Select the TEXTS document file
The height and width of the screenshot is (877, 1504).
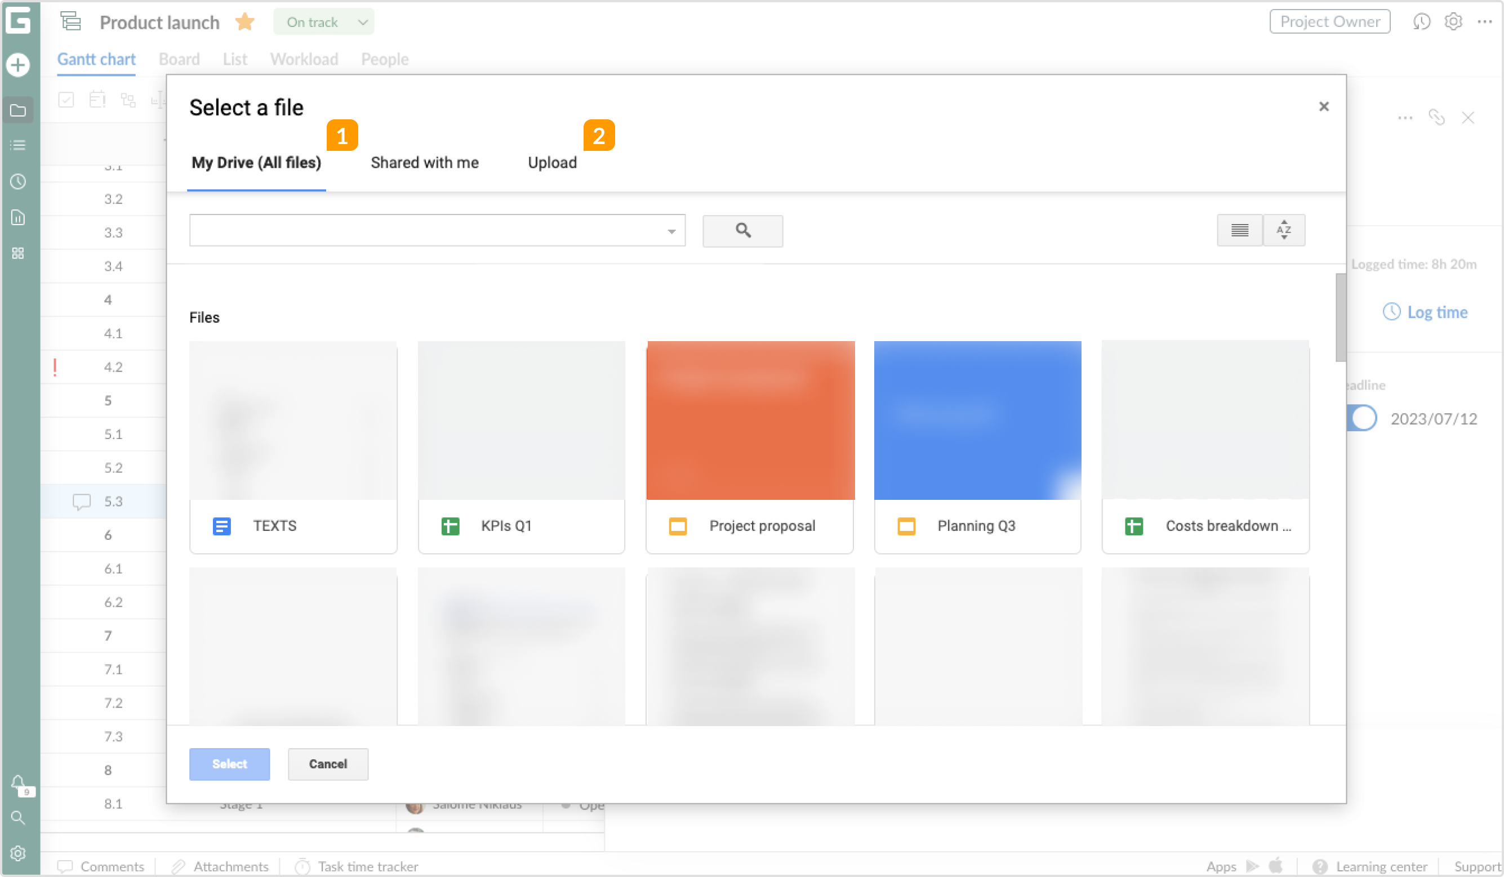coord(293,448)
